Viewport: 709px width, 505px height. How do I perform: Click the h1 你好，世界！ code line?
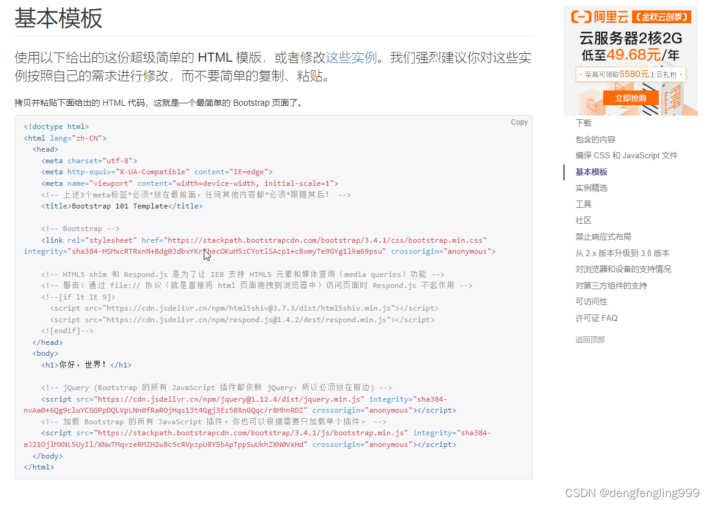86,364
